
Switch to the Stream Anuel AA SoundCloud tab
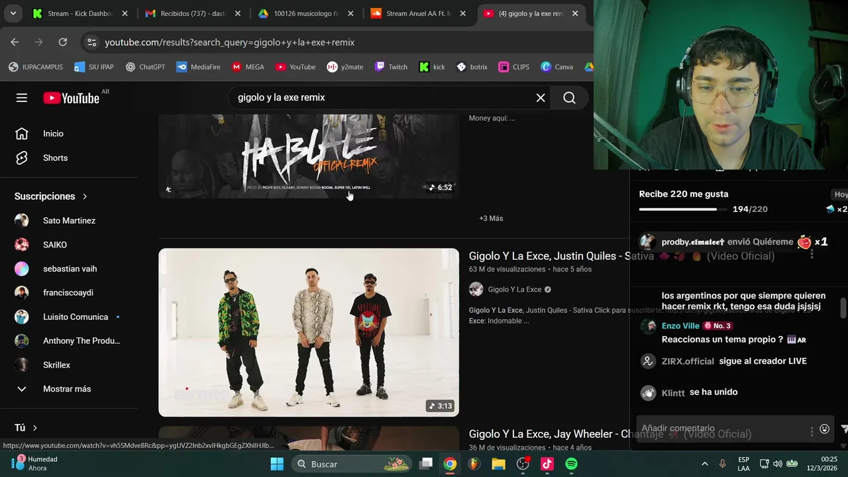[x=419, y=13]
